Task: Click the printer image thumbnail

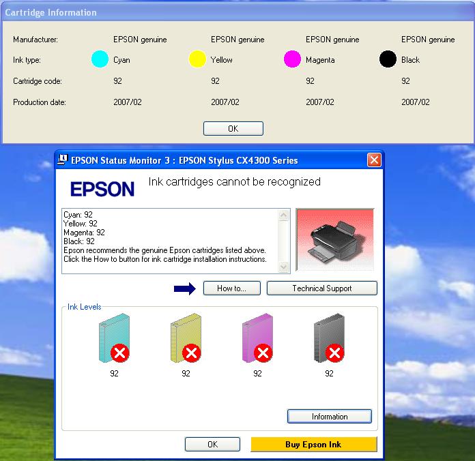Action: (335, 239)
